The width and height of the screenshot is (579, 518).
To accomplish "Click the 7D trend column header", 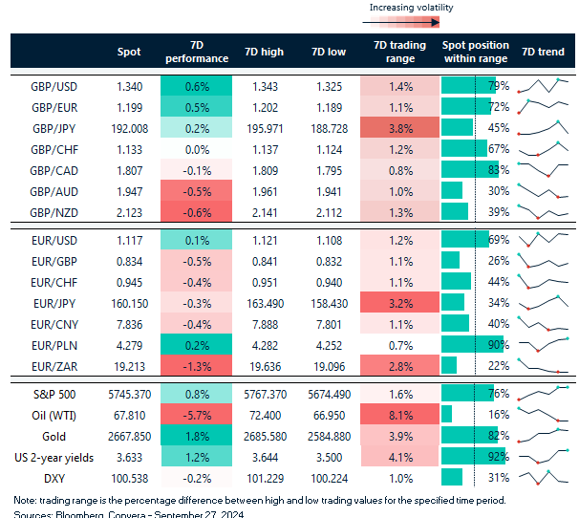I will tap(543, 52).
